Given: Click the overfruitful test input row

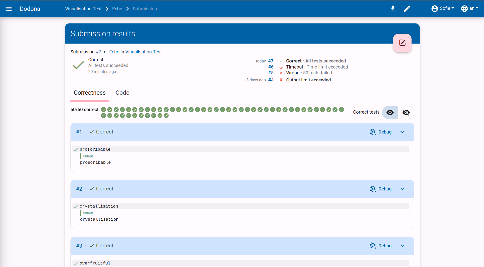Looking at the screenshot, I should 241,263.
